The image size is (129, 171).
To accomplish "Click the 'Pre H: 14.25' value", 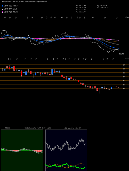I will click(x=81, y=8).
